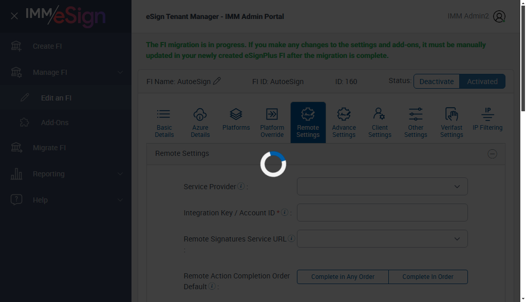Click the Integration Key info icon
The height and width of the screenshot is (302, 526).
285,212
